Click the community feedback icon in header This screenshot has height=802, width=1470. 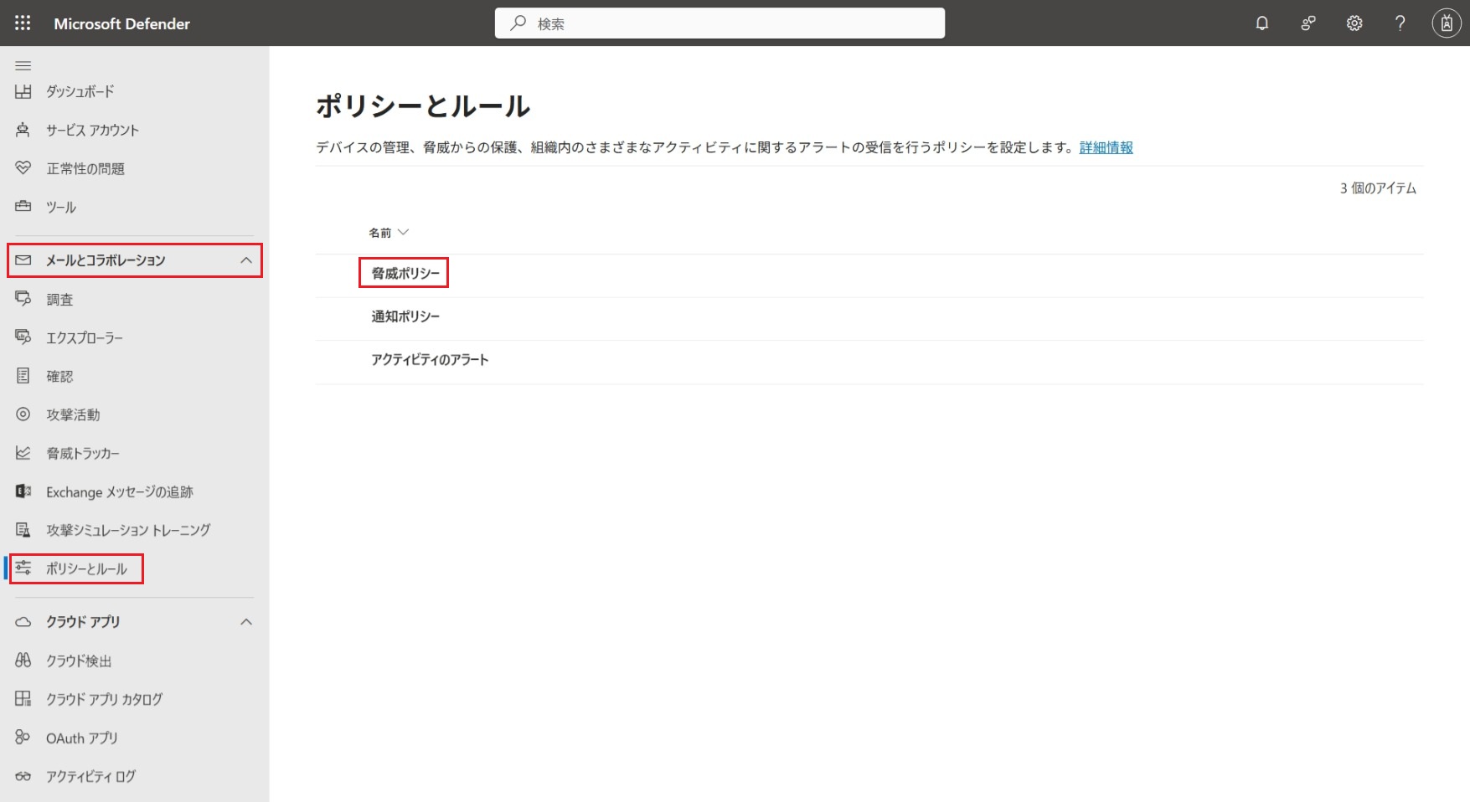coord(1308,23)
